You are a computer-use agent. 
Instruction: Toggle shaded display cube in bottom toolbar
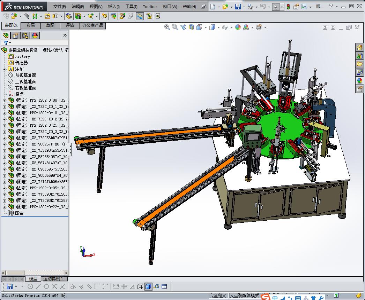pos(148,286)
